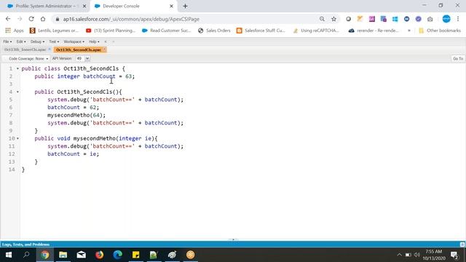Click the batchCount = 62 line
Screen dimensions: 466x262
click(x=73, y=107)
